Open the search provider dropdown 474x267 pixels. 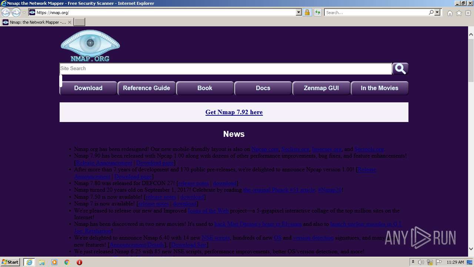(437, 13)
